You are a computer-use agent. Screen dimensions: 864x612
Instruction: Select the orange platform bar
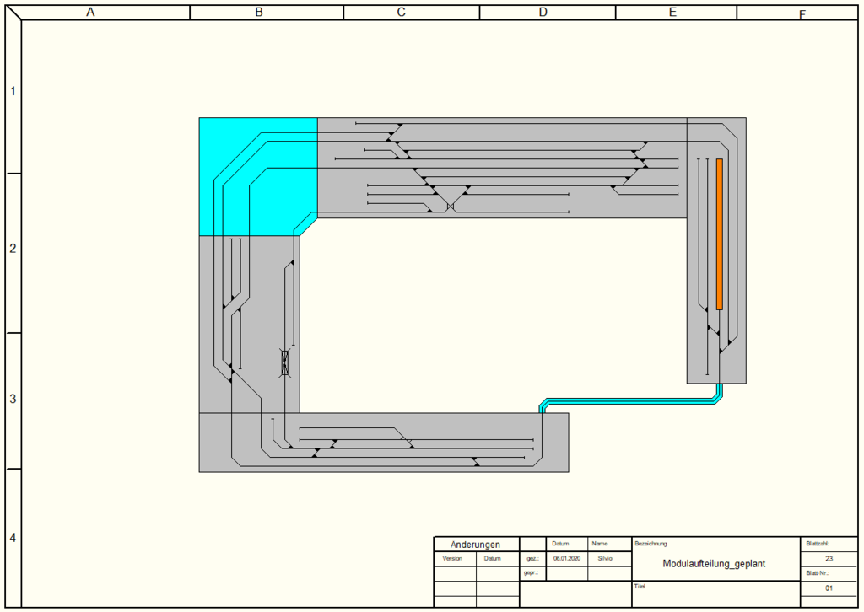[720, 234]
